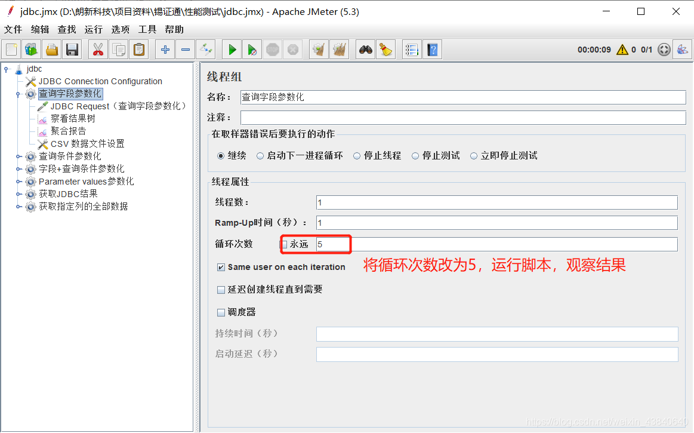Select the 继续 radio option

tap(221, 155)
